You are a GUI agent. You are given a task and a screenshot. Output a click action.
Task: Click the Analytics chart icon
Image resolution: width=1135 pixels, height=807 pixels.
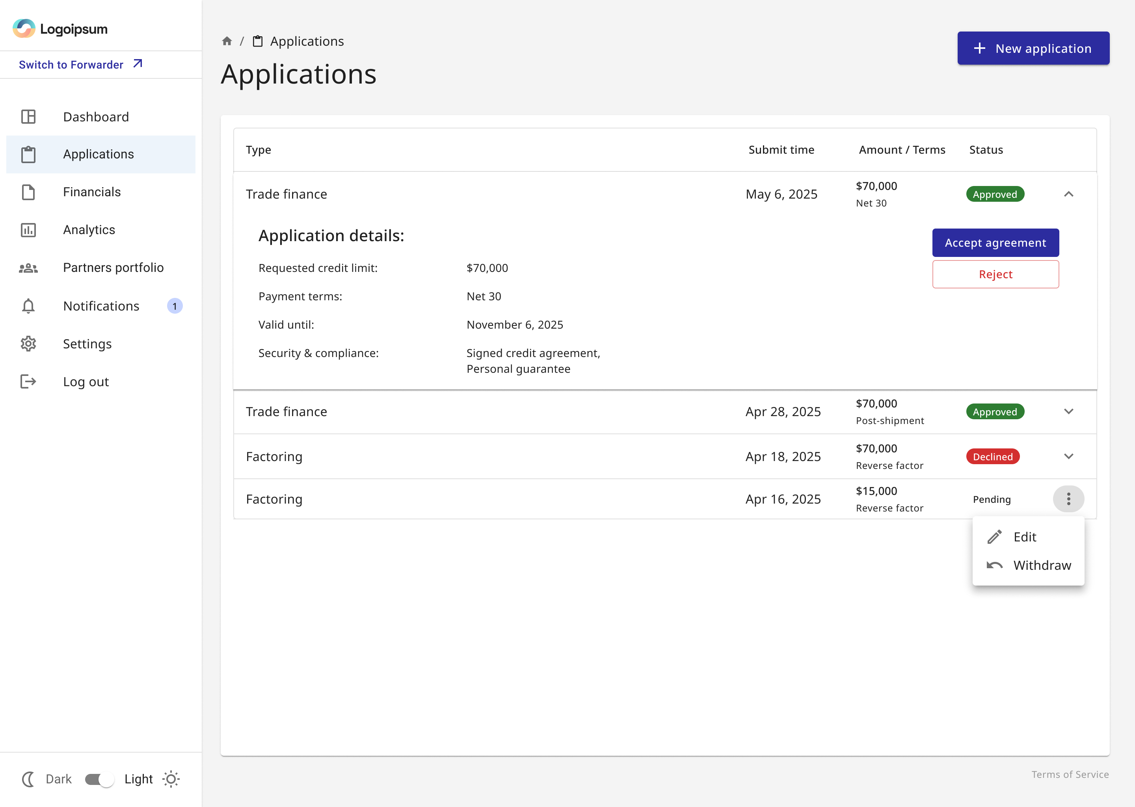pos(28,230)
